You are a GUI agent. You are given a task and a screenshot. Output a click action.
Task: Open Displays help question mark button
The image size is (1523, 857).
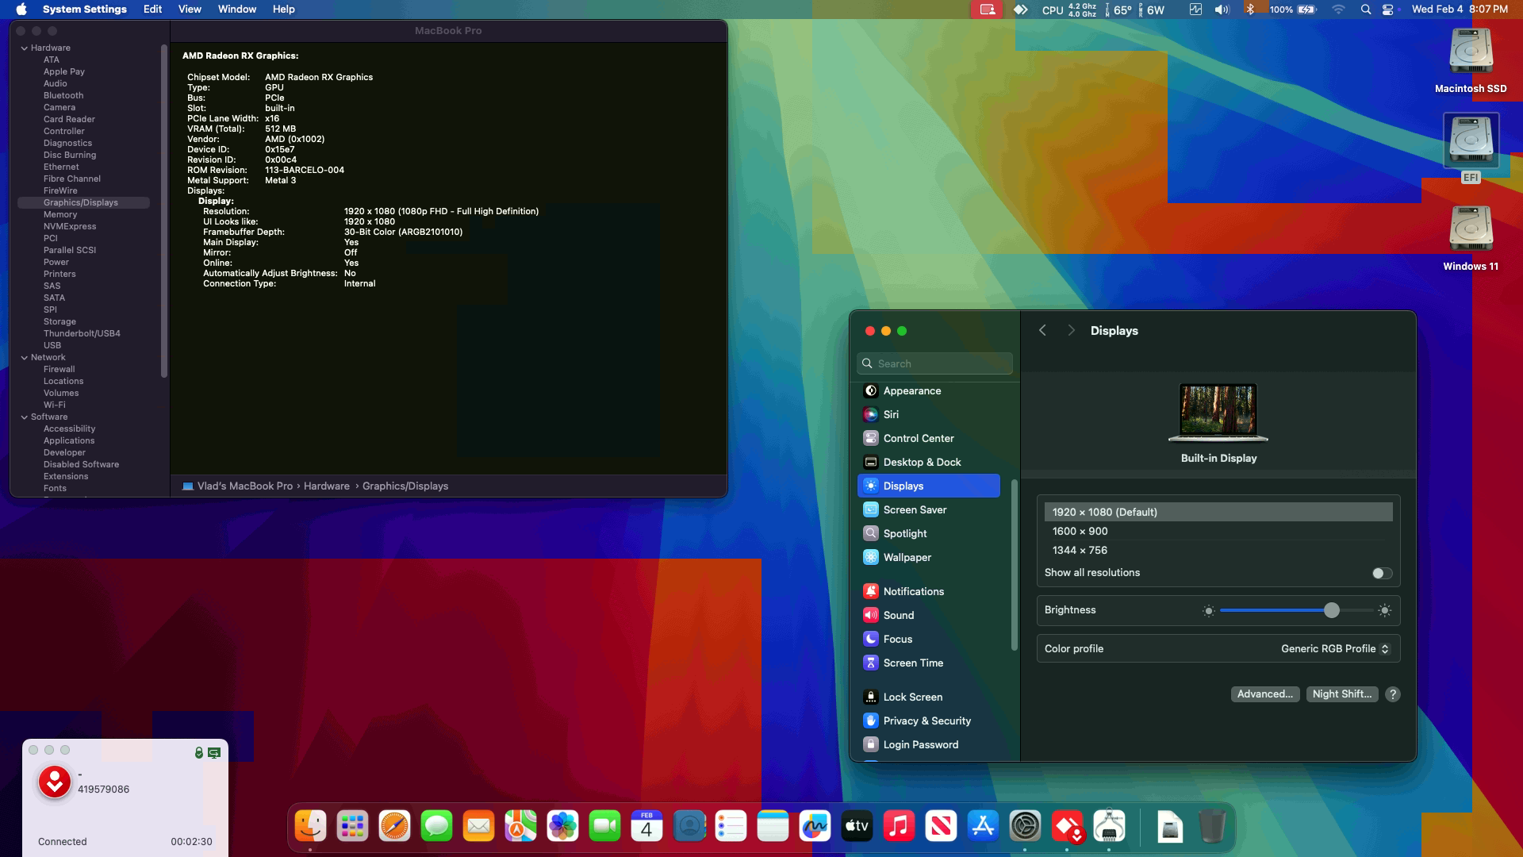pyautogui.click(x=1393, y=694)
